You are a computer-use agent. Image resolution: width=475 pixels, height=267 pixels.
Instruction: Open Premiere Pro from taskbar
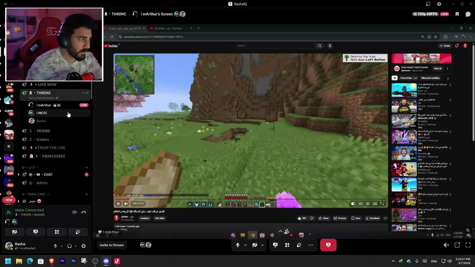62,261
